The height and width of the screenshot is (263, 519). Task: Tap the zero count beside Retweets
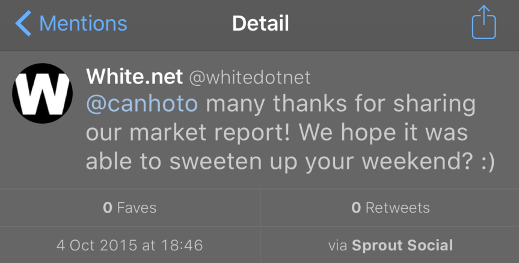point(356,208)
